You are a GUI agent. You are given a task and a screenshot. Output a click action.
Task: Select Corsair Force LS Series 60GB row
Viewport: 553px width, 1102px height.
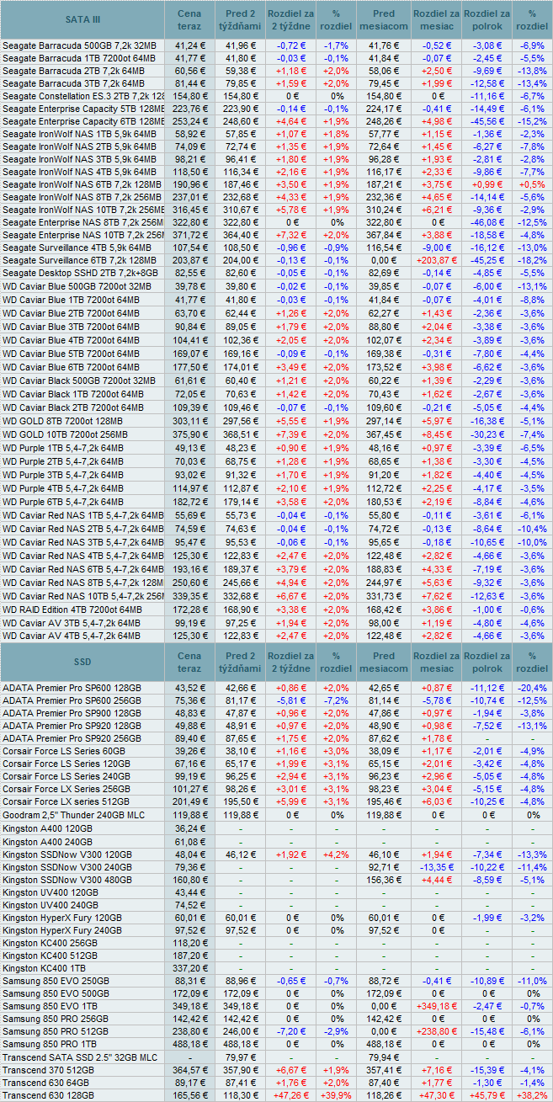click(x=276, y=751)
